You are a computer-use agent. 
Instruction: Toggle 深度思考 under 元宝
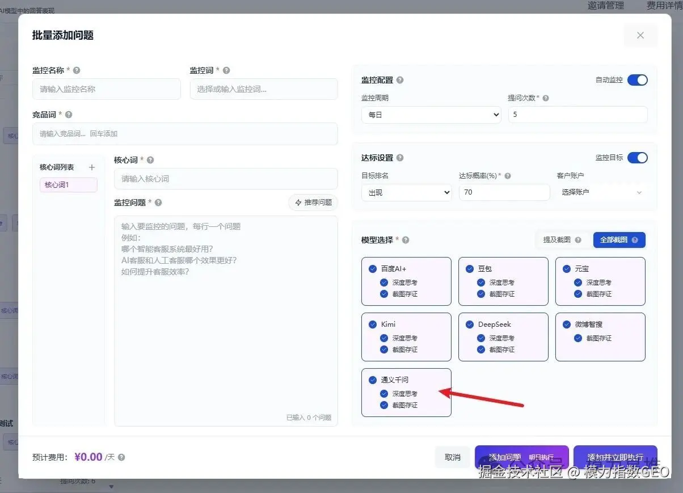[579, 283]
